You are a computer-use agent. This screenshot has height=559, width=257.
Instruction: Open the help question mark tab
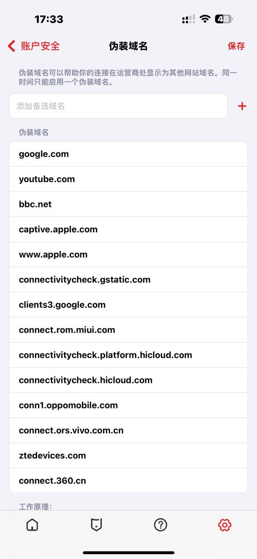(161, 524)
